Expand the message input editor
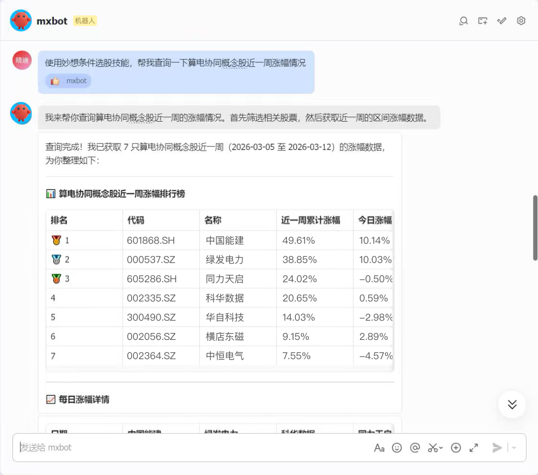 (x=474, y=448)
